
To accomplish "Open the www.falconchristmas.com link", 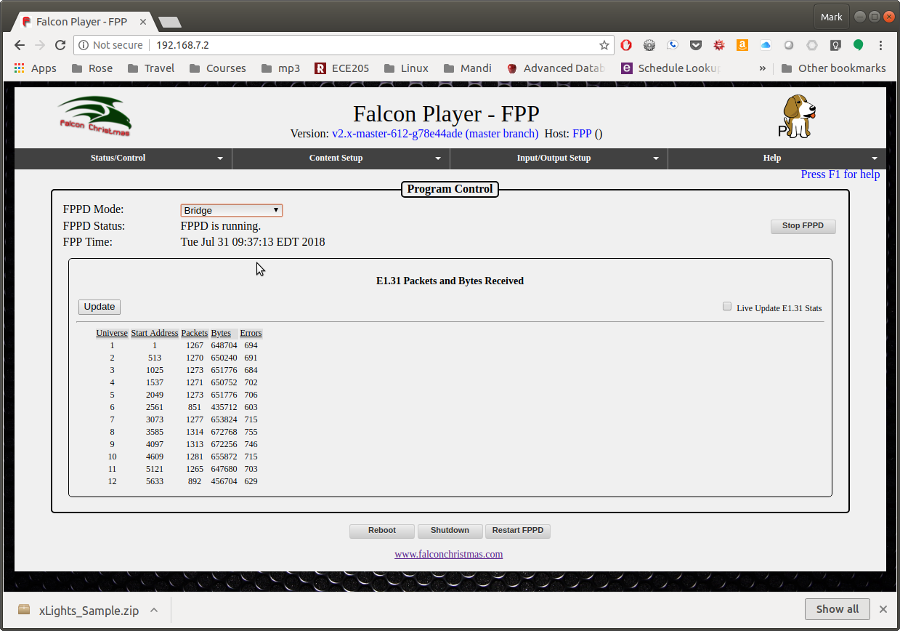I will 448,554.
